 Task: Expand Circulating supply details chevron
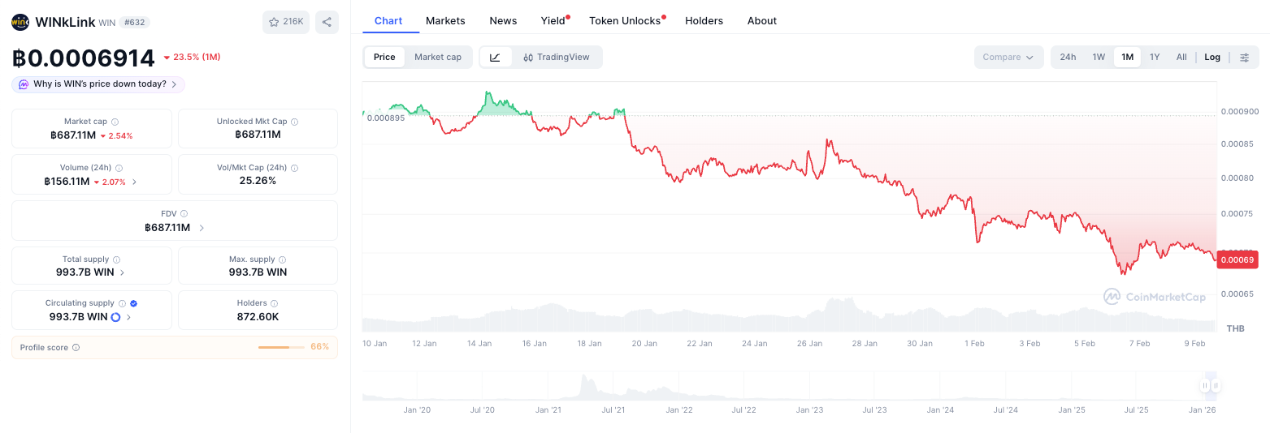(x=128, y=317)
